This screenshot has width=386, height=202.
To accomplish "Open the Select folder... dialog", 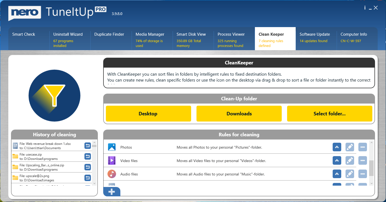I will click(330, 113).
